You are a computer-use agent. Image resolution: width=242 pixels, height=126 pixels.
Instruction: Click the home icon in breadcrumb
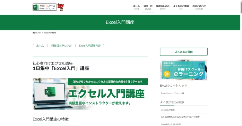[34, 33]
